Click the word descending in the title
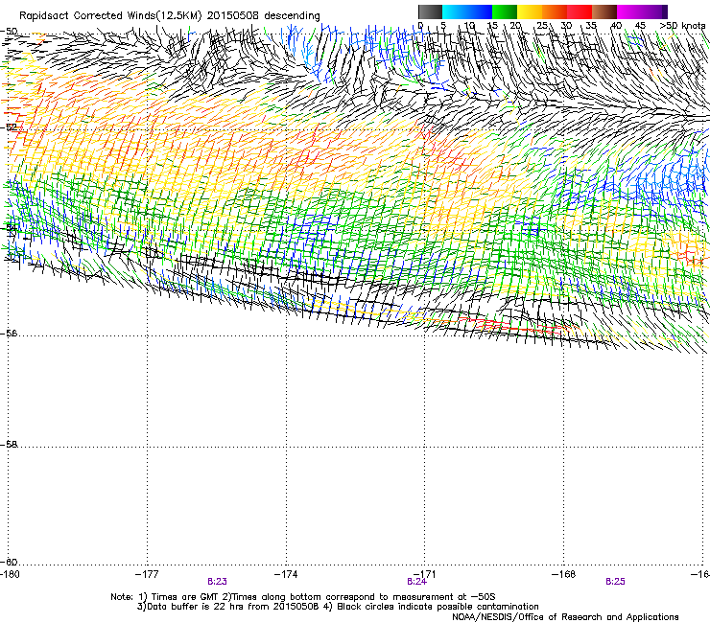The height and width of the screenshot is (623, 710). click(x=292, y=16)
